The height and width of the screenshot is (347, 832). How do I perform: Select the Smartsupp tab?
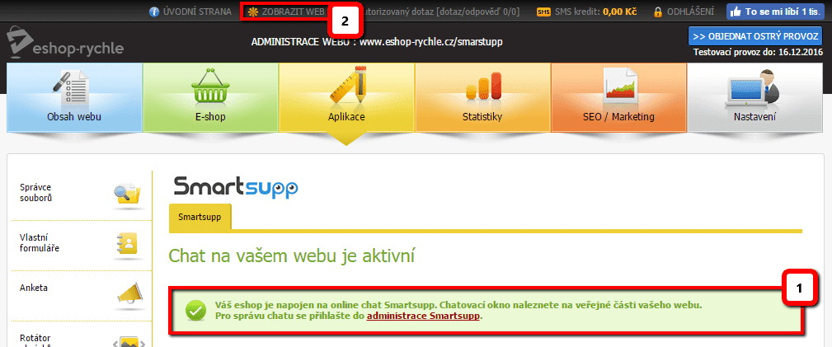[200, 217]
